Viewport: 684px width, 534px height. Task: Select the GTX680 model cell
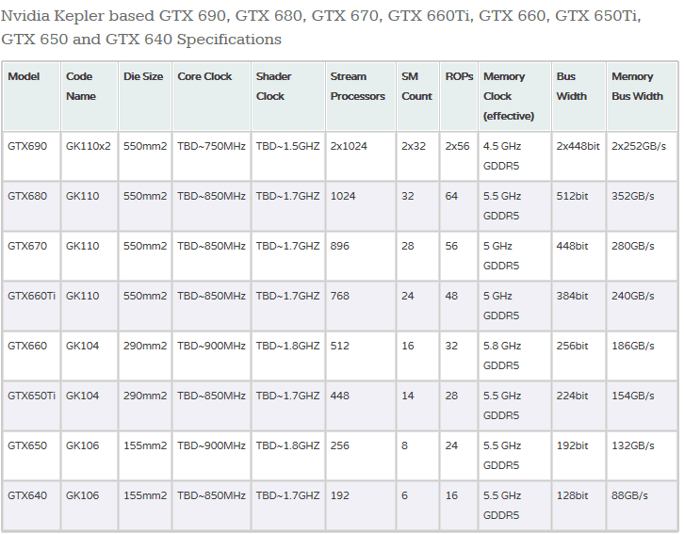(x=31, y=206)
